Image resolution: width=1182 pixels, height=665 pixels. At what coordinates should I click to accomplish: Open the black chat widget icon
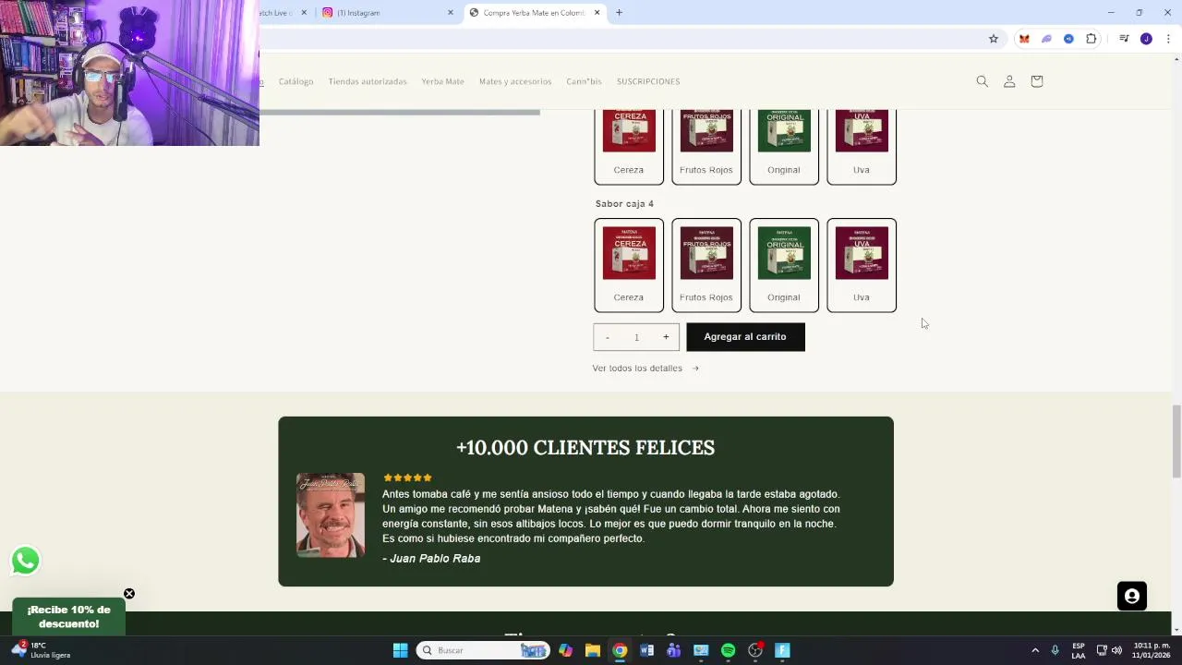coord(1132,596)
